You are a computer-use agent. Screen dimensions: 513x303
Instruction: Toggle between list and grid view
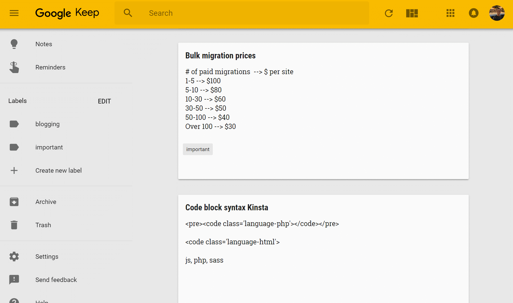(x=411, y=13)
